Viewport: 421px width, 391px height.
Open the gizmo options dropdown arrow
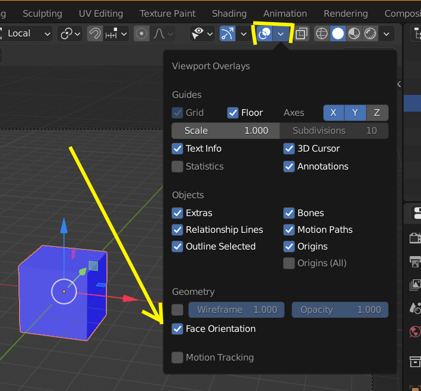click(244, 34)
